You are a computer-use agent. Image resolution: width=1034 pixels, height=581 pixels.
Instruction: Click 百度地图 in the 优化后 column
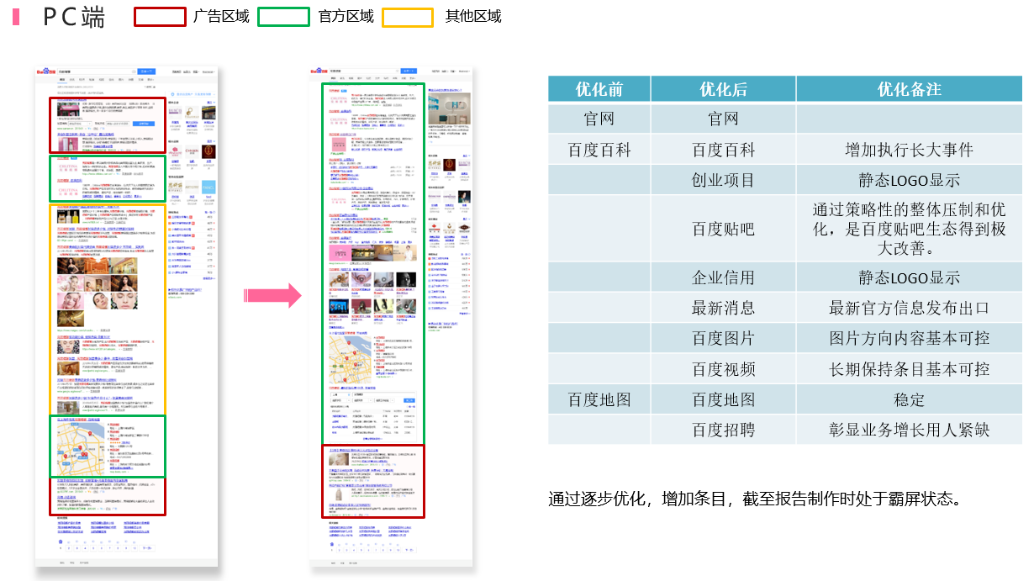point(724,399)
